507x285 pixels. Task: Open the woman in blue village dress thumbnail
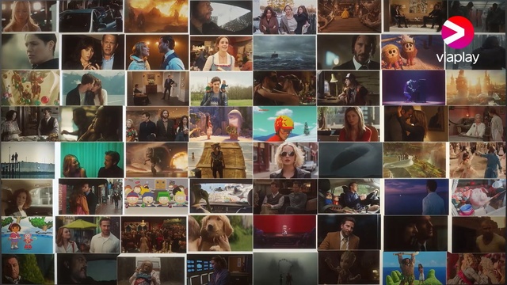221,53
